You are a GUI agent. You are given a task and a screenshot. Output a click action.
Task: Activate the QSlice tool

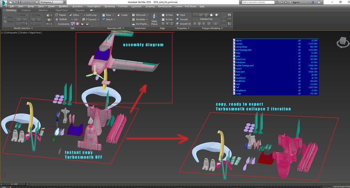coord(74,15)
